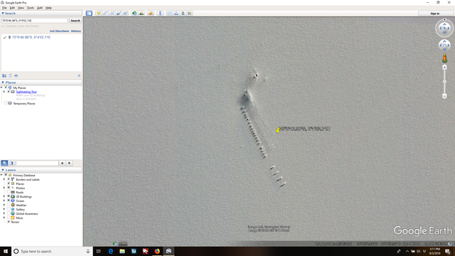Toggle the sidebar panel toolbar icon
The image size is (455, 256).
click(x=89, y=14)
